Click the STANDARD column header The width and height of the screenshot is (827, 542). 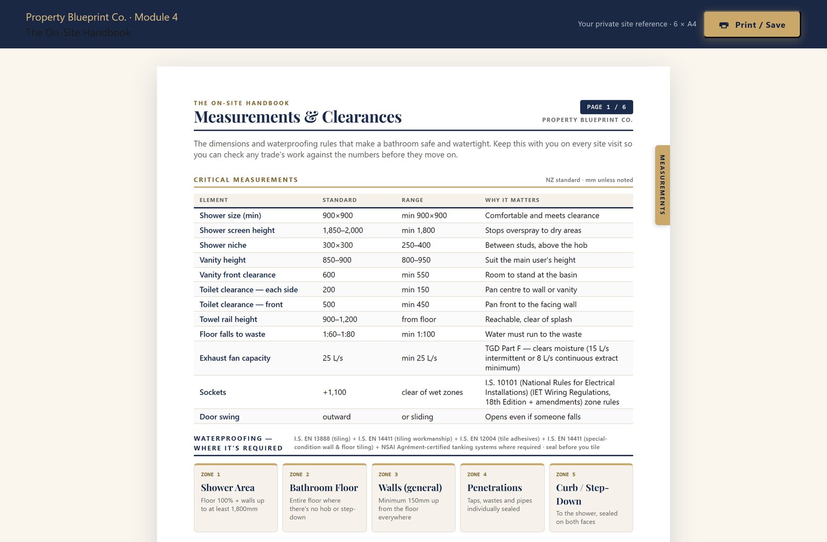(340, 200)
